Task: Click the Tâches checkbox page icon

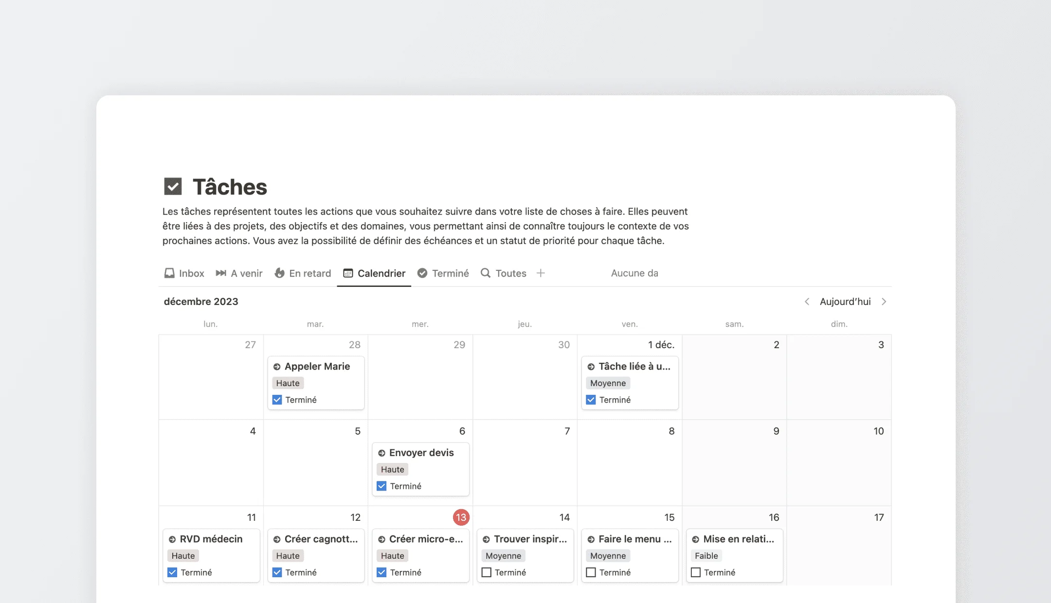Action: pos(173,186)
